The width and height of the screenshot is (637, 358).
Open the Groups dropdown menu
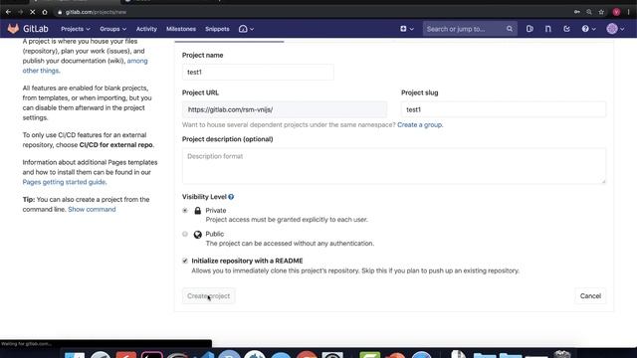pos(112,29)
